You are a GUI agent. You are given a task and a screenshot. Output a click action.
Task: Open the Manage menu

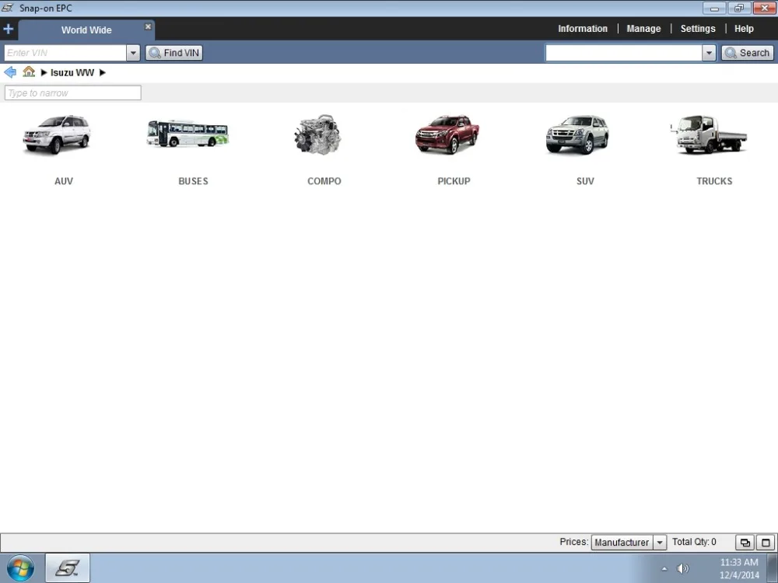point(643,29)
